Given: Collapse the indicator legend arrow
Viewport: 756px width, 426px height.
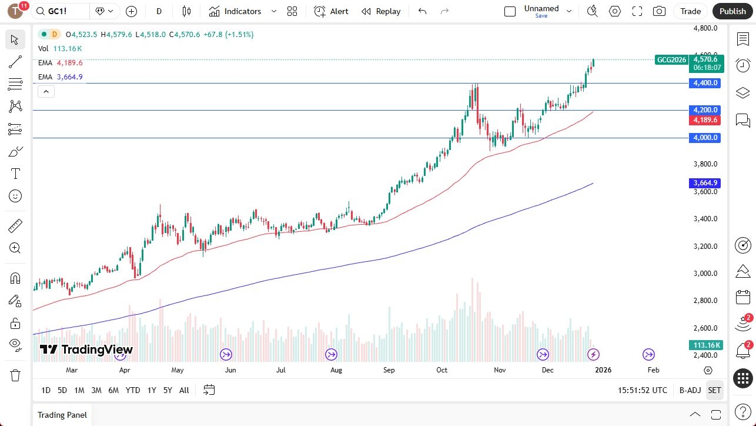Looking at the screenshot, I should (x=46, y=91).
